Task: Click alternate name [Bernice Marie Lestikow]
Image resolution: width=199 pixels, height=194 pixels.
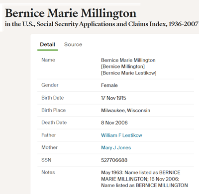Action: (129, 73)
